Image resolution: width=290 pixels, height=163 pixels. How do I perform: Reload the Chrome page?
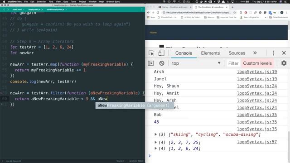coord(158,13)
